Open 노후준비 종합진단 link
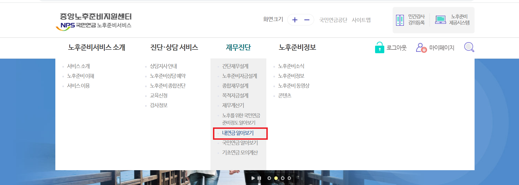 (x=168, y=86)
